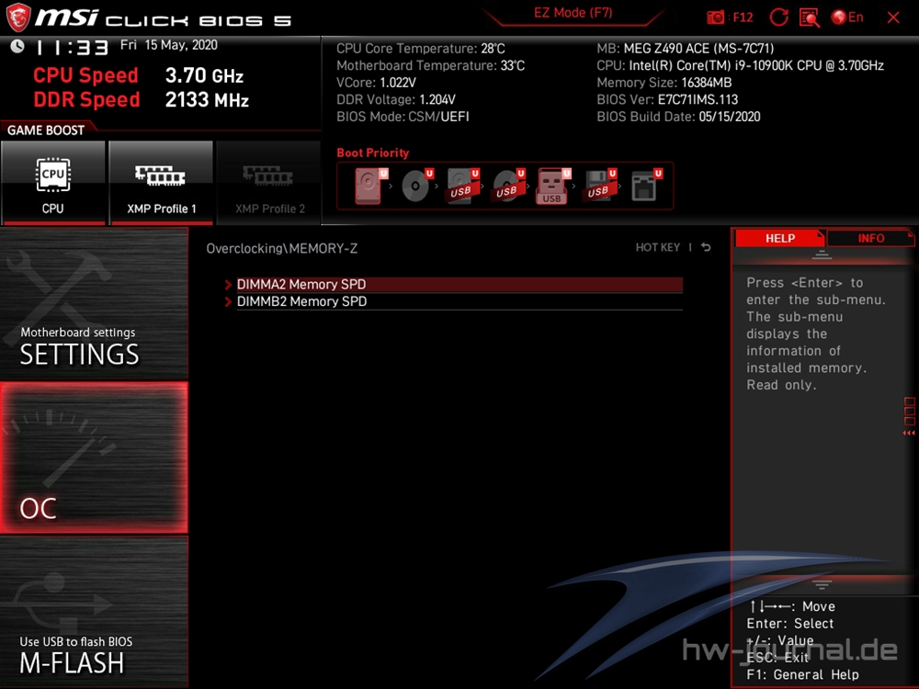Click the GAME BOOST label
This screenshot has height=689, width=919.
coord(46,130)
